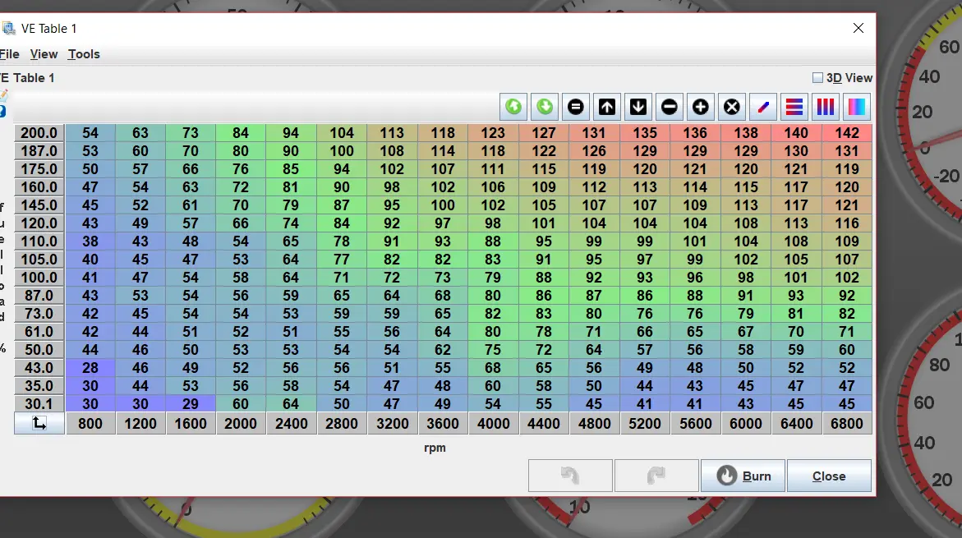Click the rpm axis label
Viewport: 962px width, 538px height.
435,448
